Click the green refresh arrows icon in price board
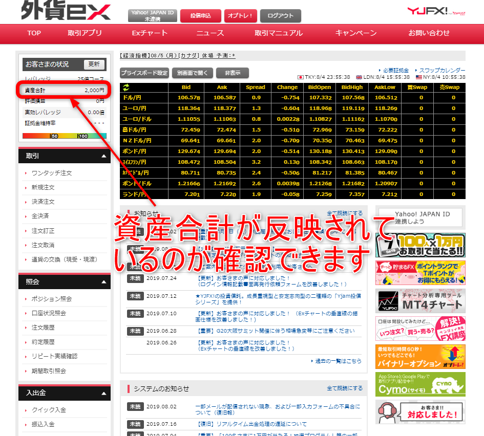 point(126,88)
